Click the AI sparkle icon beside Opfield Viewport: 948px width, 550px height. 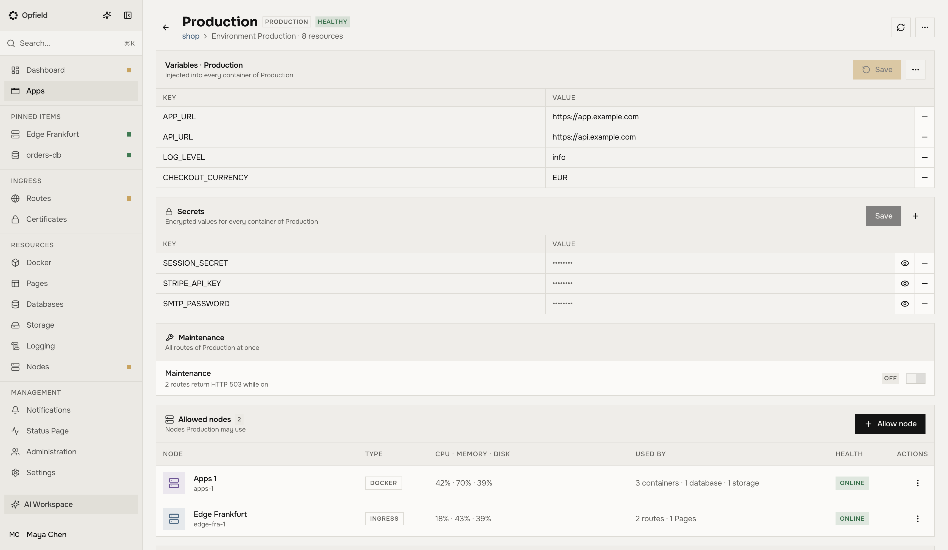pyautogui.click(x=107, y=15)
